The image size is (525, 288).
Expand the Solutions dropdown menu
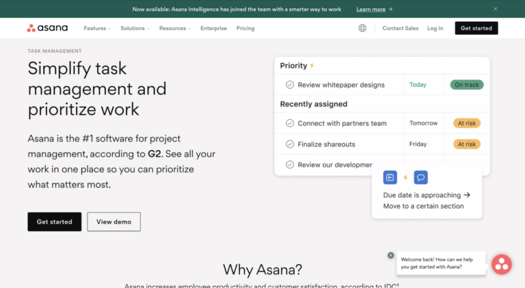135,28
